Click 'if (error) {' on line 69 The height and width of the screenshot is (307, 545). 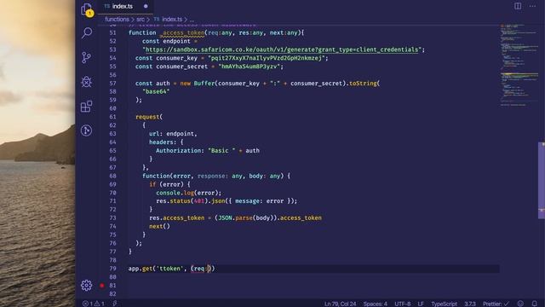[x=169, y=184]
